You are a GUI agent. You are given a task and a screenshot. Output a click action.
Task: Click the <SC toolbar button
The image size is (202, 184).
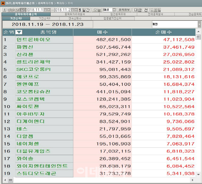point(23,10)
